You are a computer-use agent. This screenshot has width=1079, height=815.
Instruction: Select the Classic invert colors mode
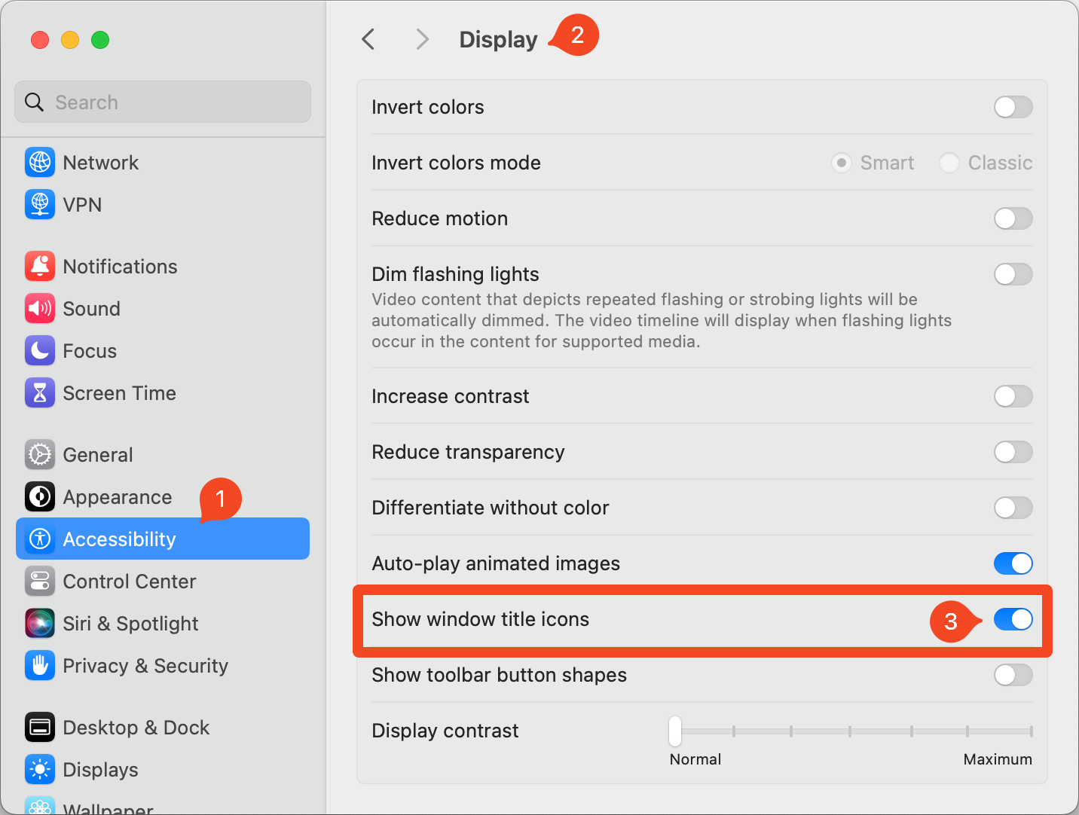pyautogui.click(x=949, y=163)
